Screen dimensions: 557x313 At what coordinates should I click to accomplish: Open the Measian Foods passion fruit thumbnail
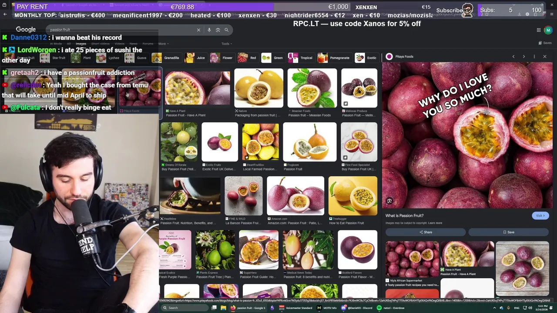click(312, 88)
